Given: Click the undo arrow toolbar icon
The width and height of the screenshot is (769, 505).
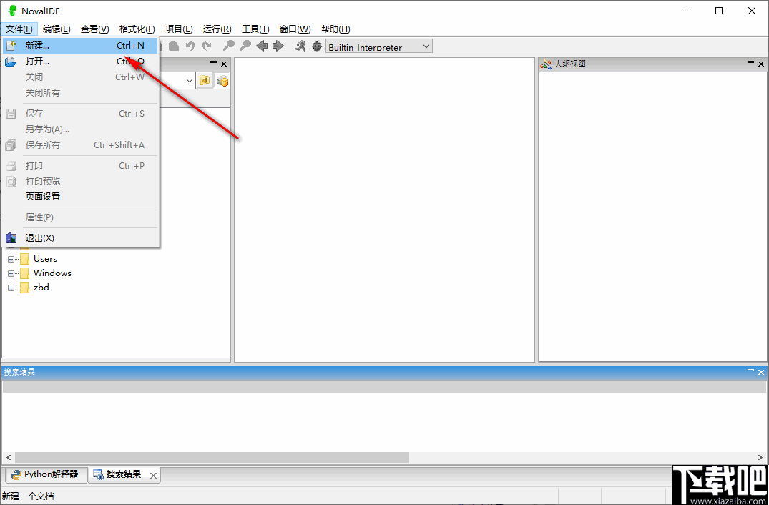Looking at the screenshot, I should (x=191, y=46).
